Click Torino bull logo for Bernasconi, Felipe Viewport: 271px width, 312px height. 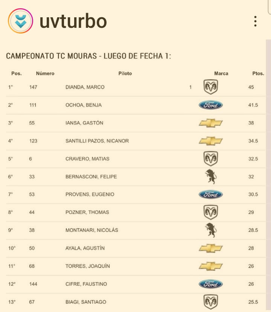click(x=211, y=177)
